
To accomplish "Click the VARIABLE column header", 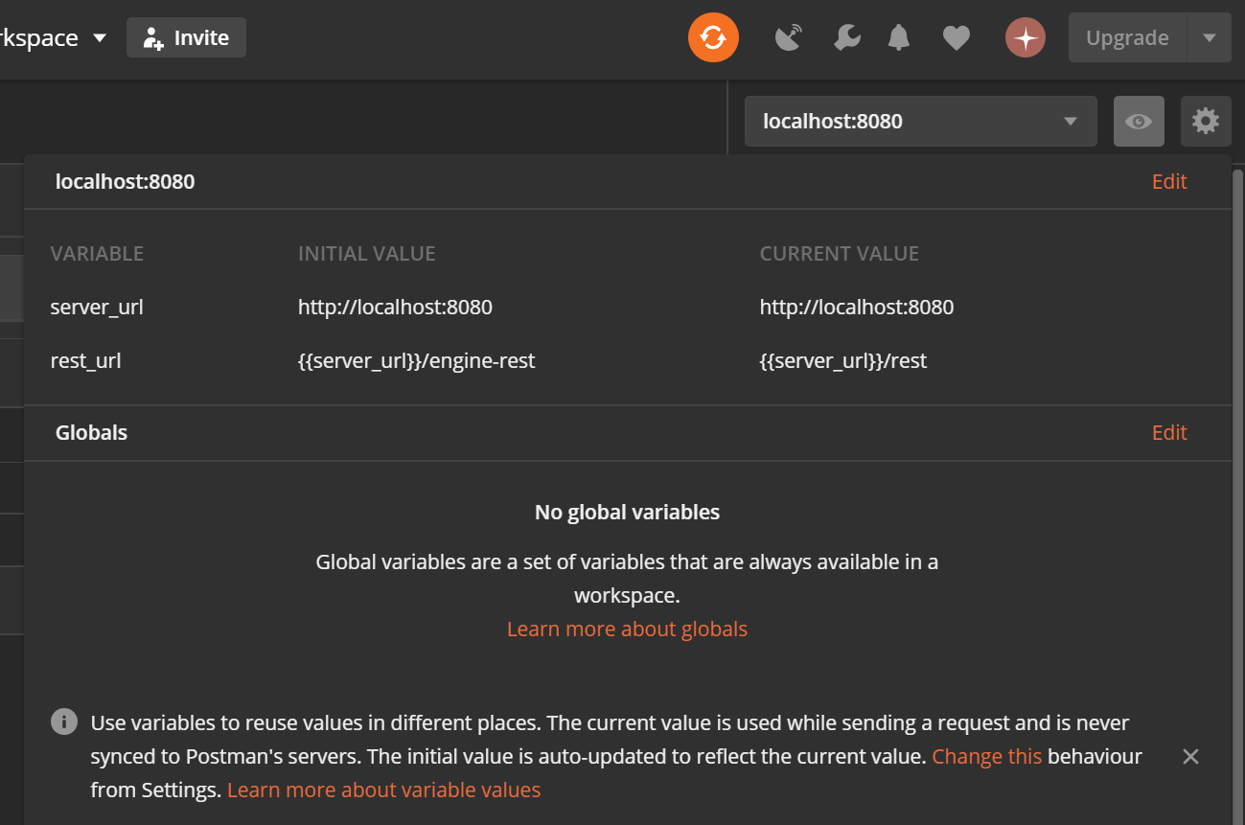I will 97,254.
